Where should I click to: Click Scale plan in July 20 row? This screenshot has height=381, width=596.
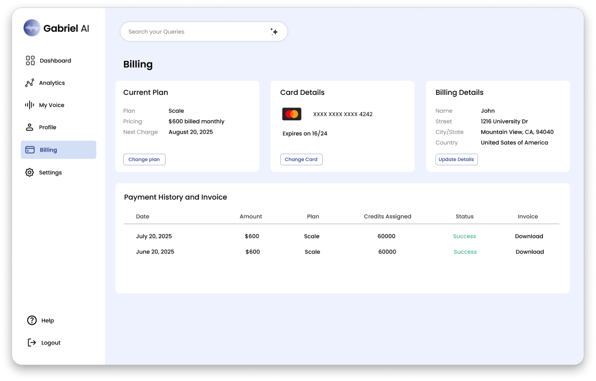point(312,236)
